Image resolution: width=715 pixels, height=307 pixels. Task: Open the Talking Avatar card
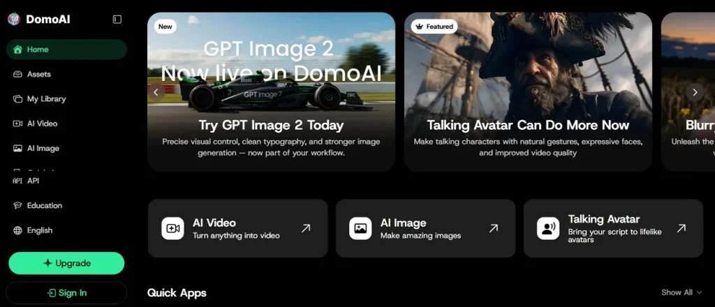coord(613,228)
